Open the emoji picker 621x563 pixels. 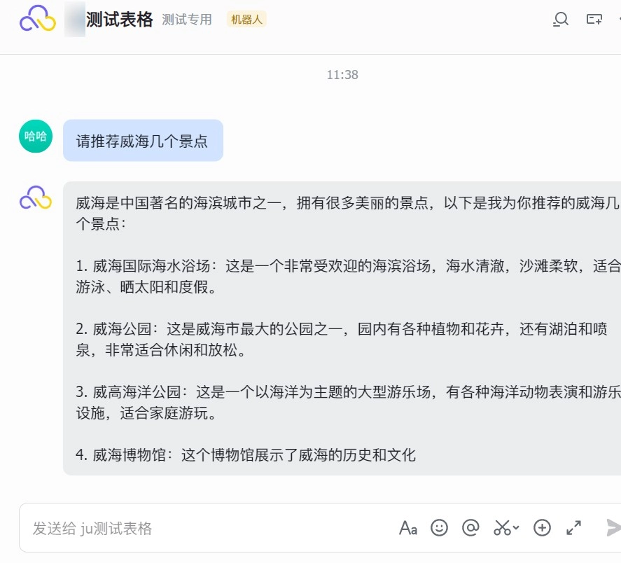coord(439,528)
